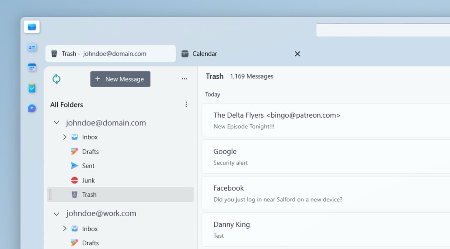
Task: Expand Inbox under johndoe@work.com
Action: 64,229
